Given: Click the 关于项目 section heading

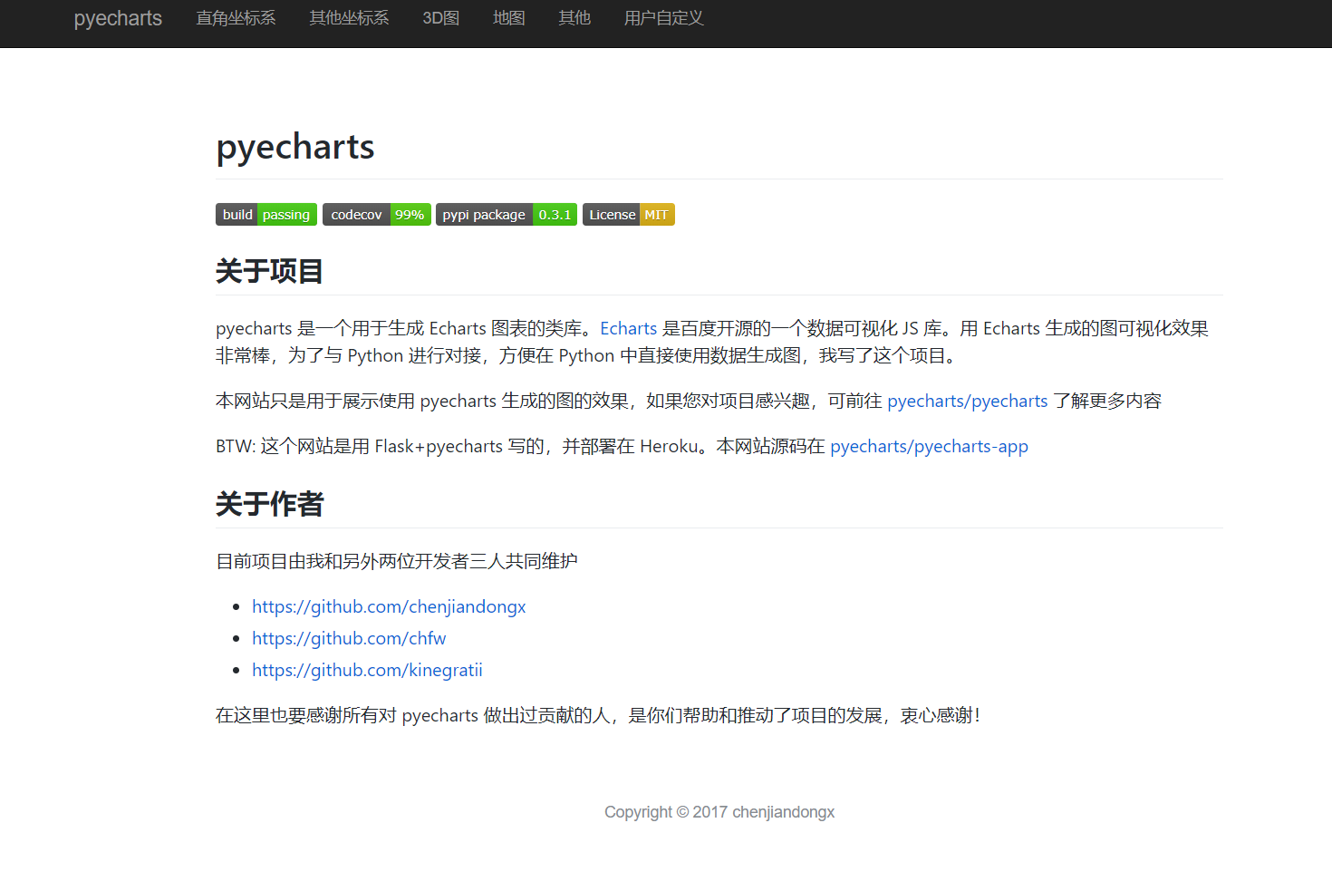Looking at the screenshot, I should coord(269,271).
